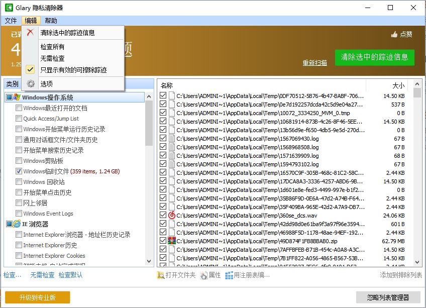Toggle the Windows 回收站 checkbox
Image resolution: width=426 pixels, height=308 pixels.
19,182
